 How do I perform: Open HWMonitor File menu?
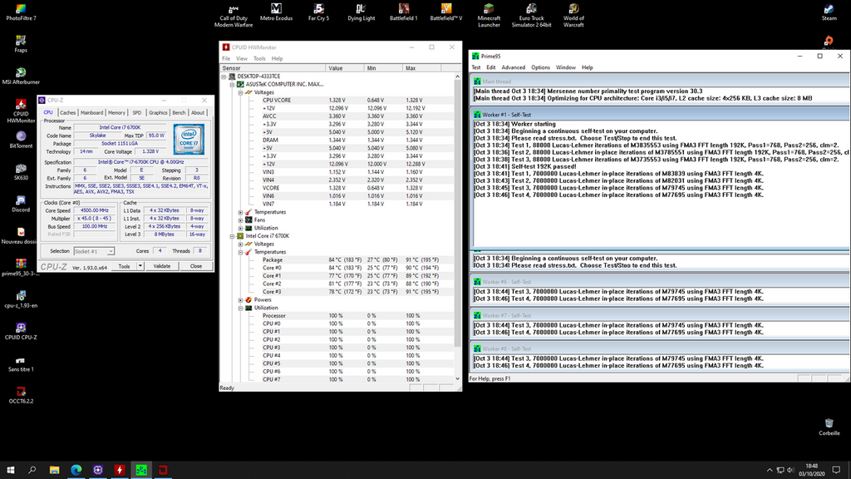coord(226,59)
